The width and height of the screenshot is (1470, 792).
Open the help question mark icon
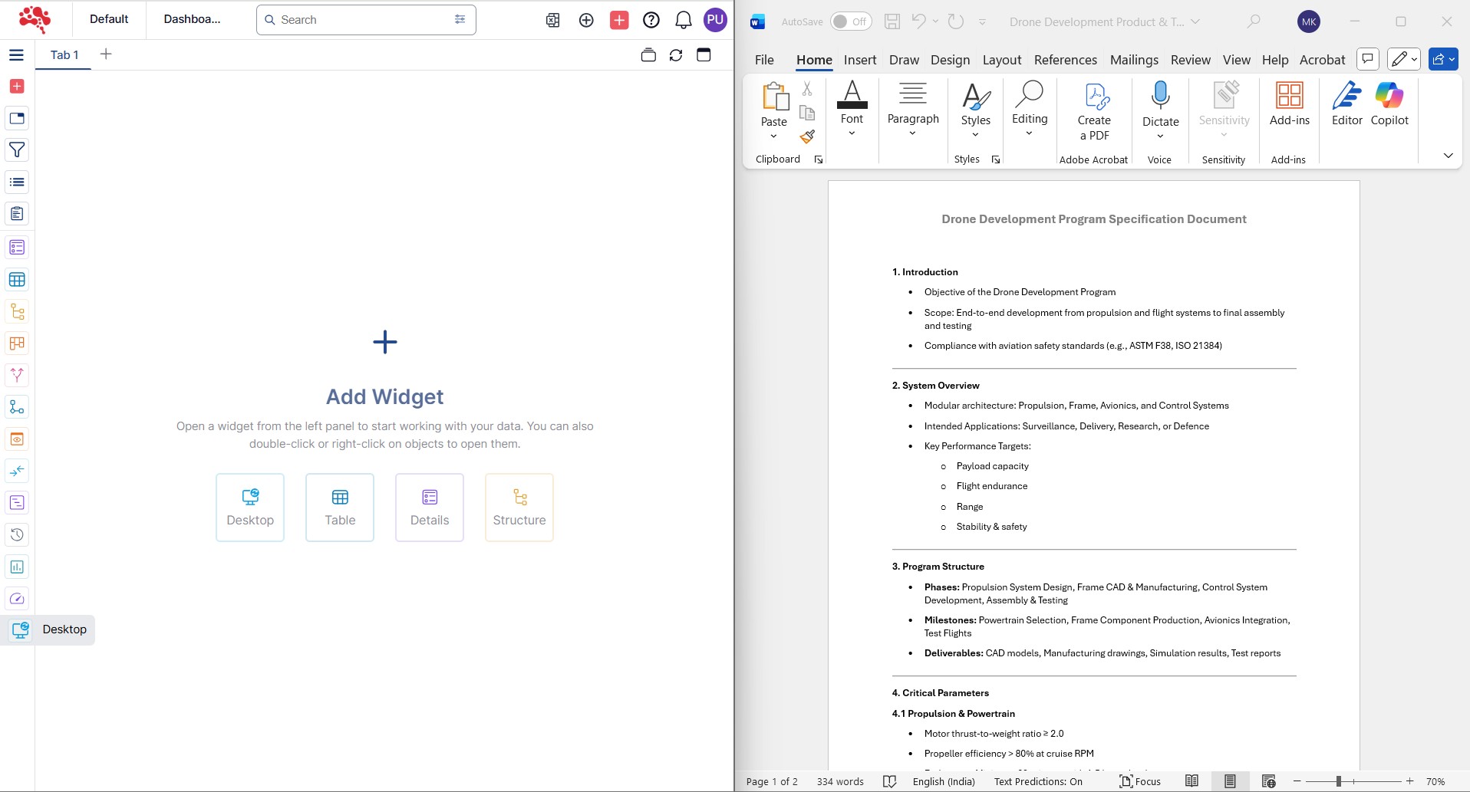[651, 20]
